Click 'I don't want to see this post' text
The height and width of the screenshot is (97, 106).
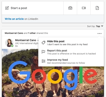[67, 44]
